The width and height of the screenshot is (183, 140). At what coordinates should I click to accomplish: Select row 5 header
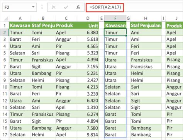click(5, 53)
